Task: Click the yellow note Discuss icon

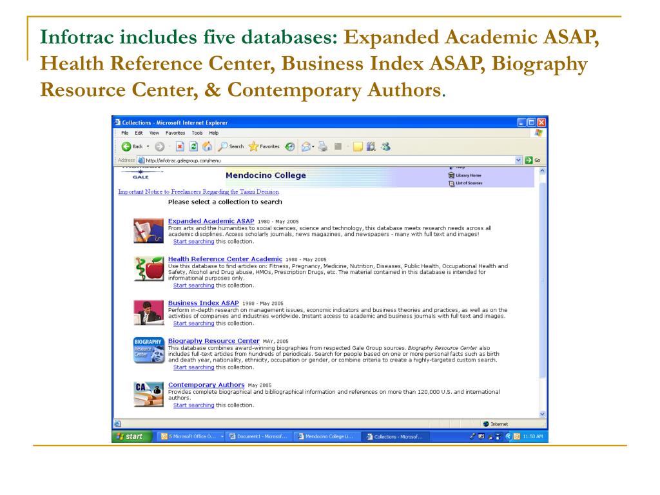Action: [358, 146]
